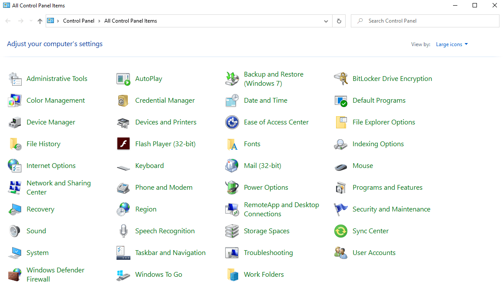Open RemoteApp and Desktop Connections link
The image size is (503, 302).
281,209
